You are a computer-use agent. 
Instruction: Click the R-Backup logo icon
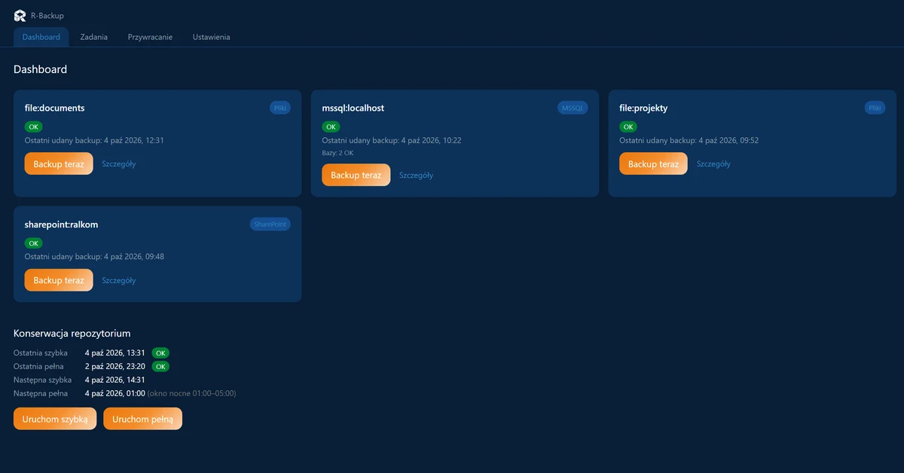click(20, 15)
